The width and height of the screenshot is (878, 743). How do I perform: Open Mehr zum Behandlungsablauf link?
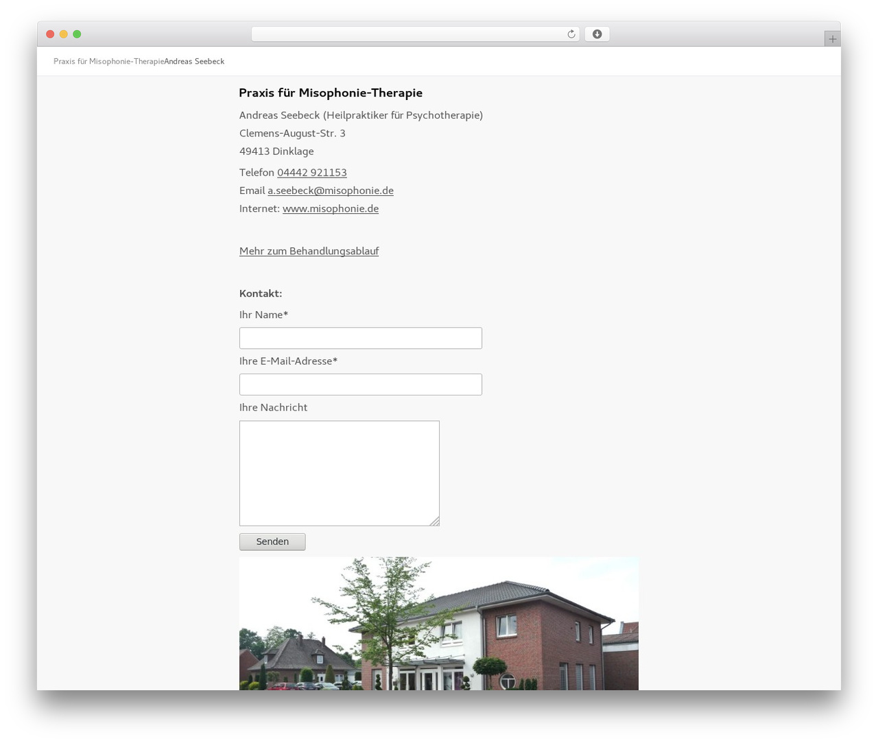click(309, 251)
